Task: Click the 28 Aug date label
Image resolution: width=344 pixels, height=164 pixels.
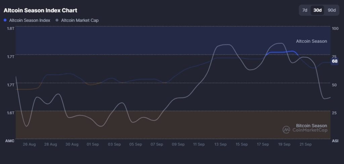Action: point(50,145)
